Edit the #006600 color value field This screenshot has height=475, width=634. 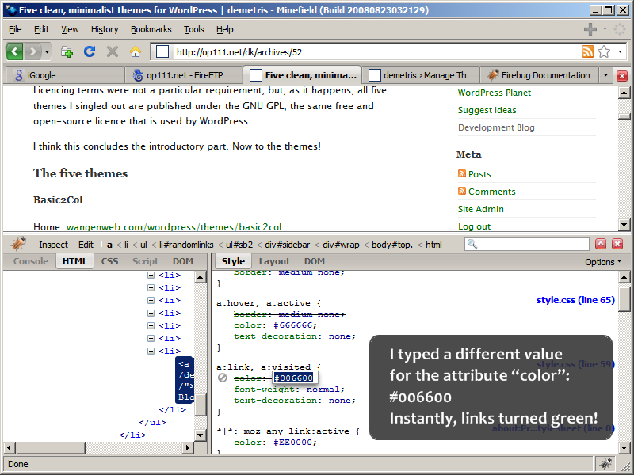tap(294, 378)
